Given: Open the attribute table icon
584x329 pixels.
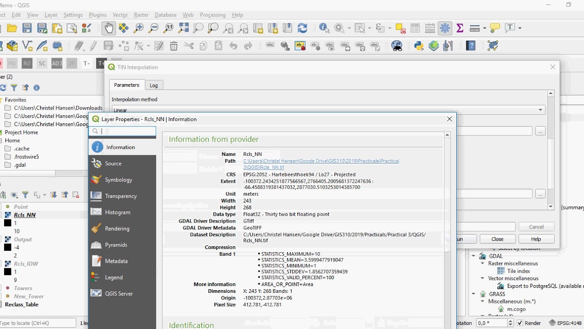Looking at the screenshot, I should pyautogui.click(x=415, y=28).
